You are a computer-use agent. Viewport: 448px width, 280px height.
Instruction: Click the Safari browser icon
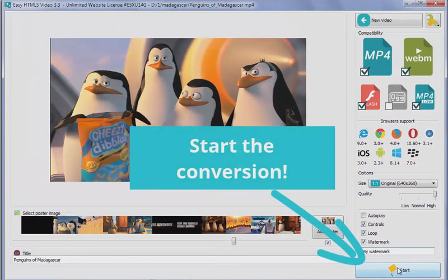[x=429, y=134]
